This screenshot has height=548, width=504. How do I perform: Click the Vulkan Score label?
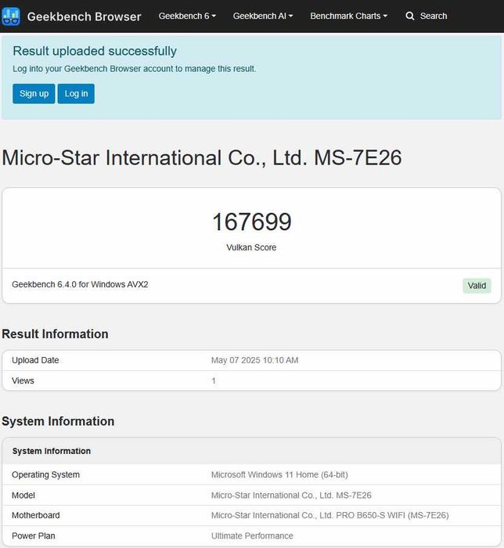[x=251, y=247]
